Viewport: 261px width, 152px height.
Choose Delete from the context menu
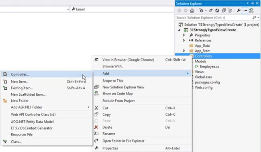point(142,127)
